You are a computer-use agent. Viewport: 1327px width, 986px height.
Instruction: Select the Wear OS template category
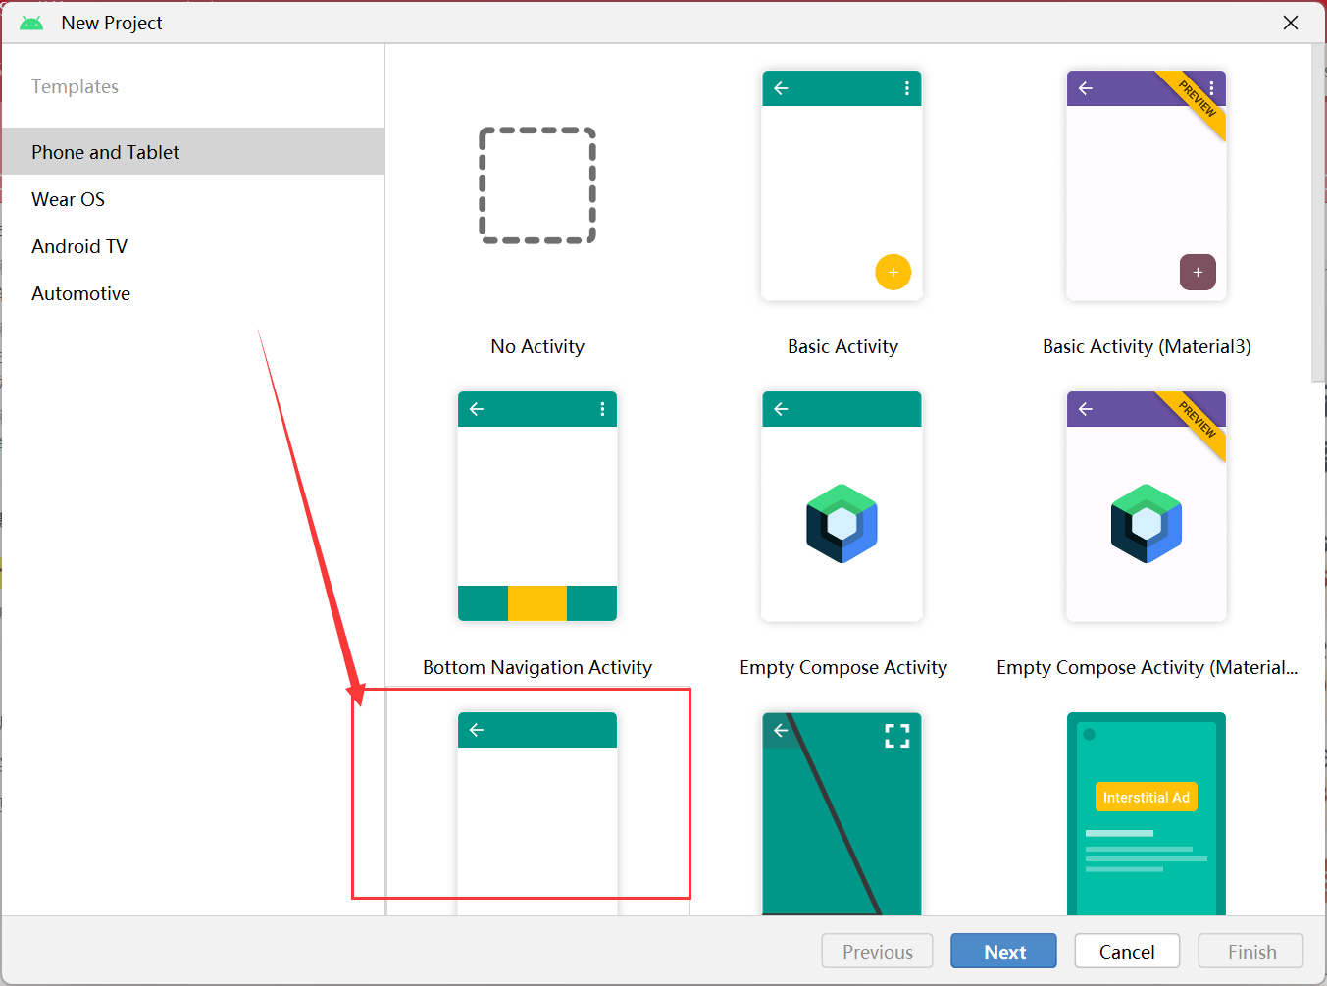(x=192, y=199)
